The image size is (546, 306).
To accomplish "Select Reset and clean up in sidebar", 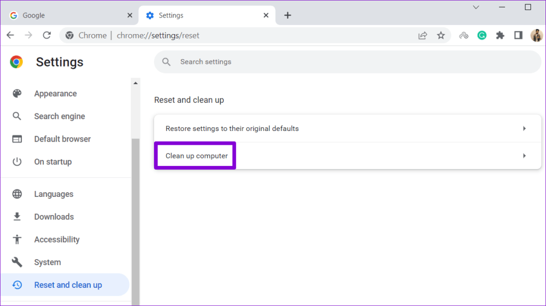I will 65,285.
